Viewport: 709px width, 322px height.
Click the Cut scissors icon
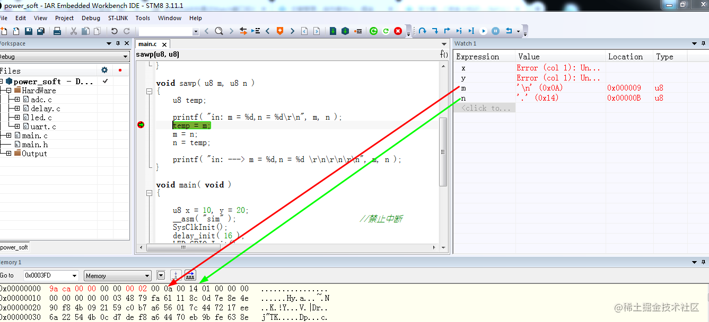(74, 31)
